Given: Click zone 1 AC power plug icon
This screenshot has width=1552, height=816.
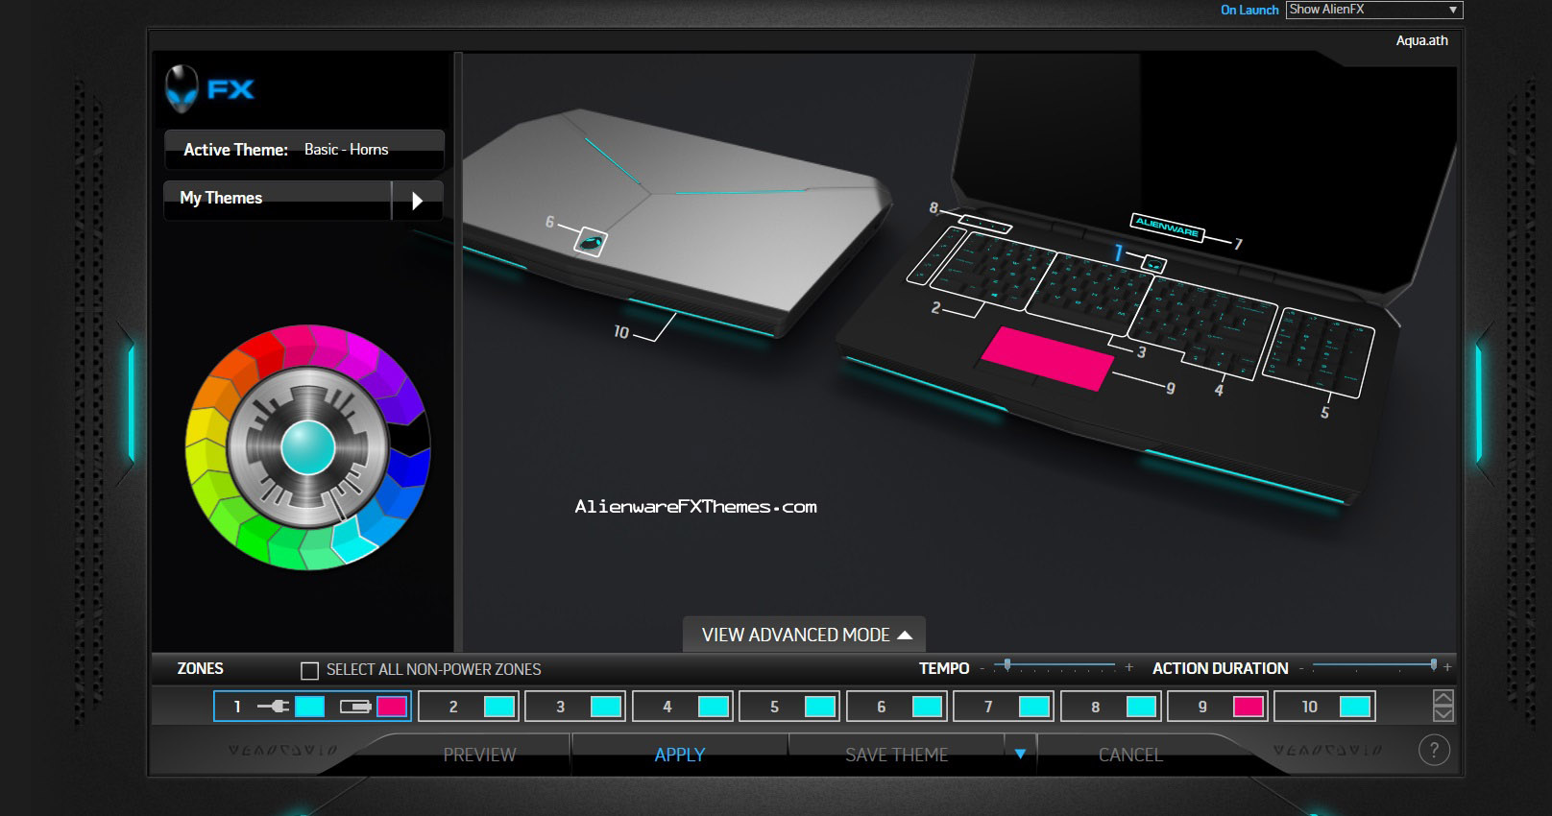Looking at the screenshot, I should [273, 707].
